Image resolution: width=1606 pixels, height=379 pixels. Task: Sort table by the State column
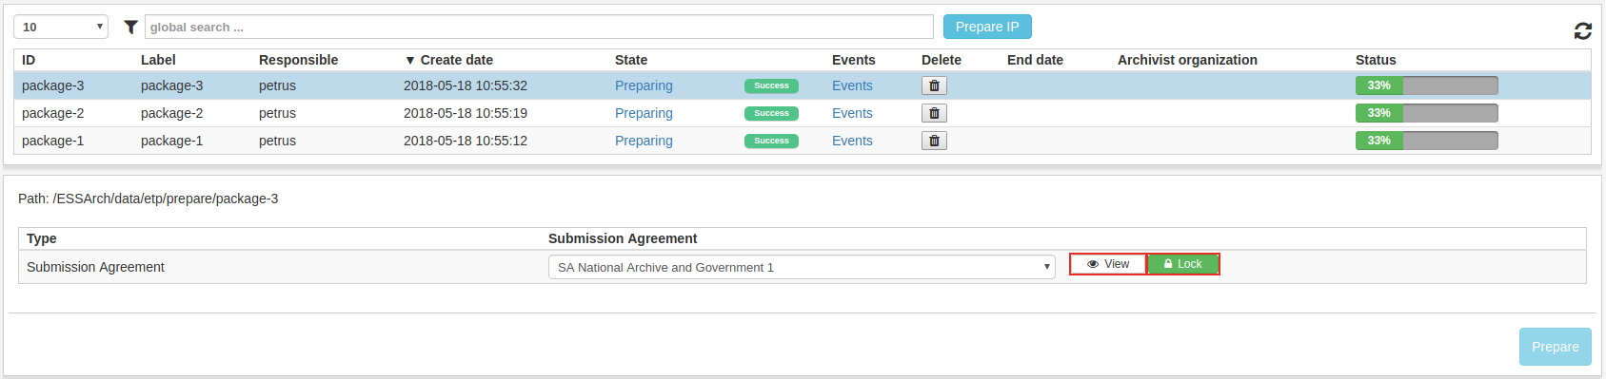(x=631, y=60)
